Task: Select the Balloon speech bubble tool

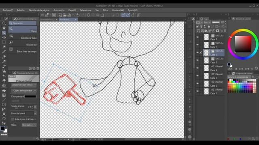Action: (x=4, y=119)
